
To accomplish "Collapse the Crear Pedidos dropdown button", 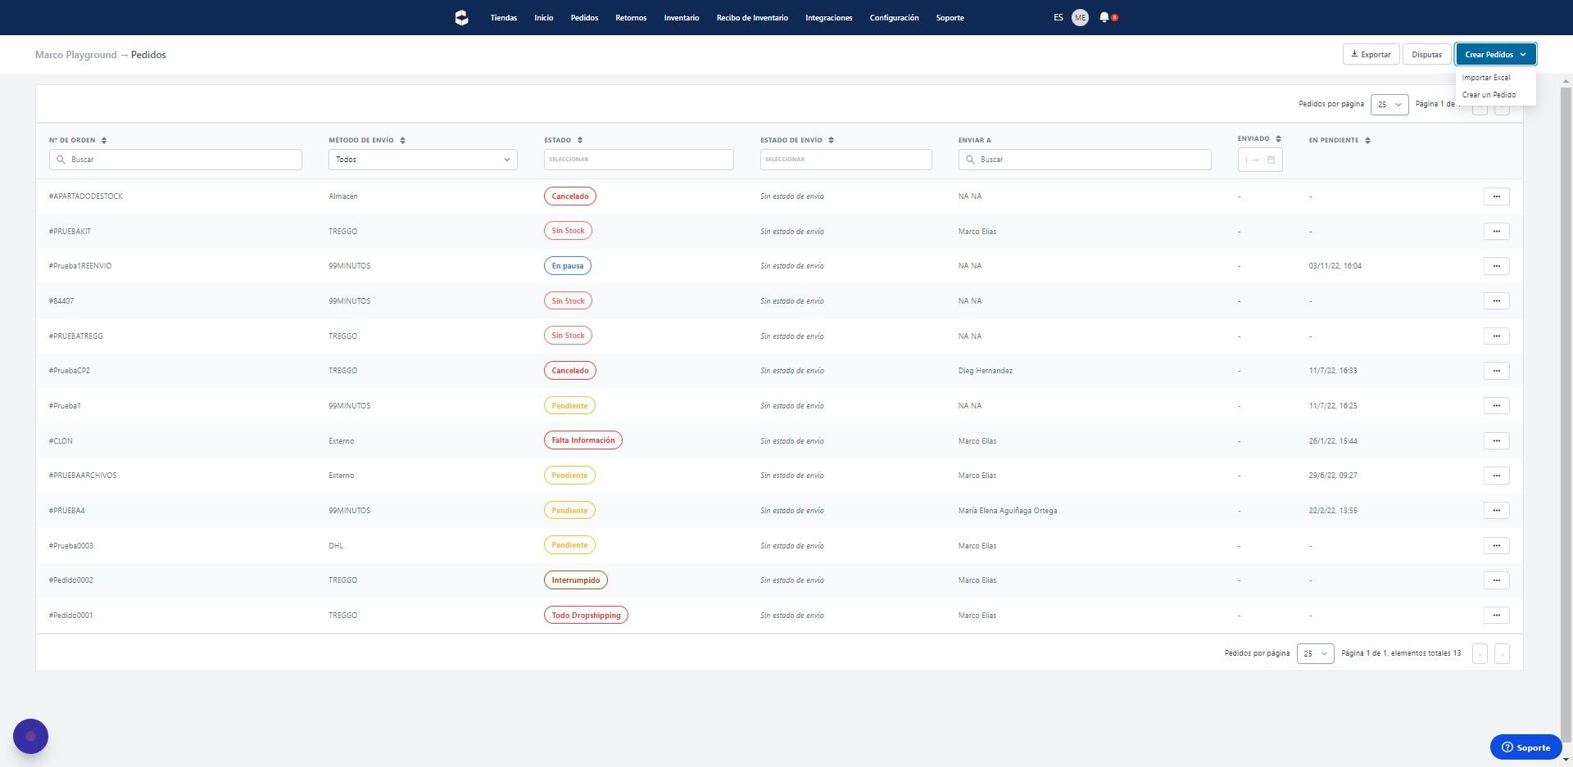I will point(1495,54).
